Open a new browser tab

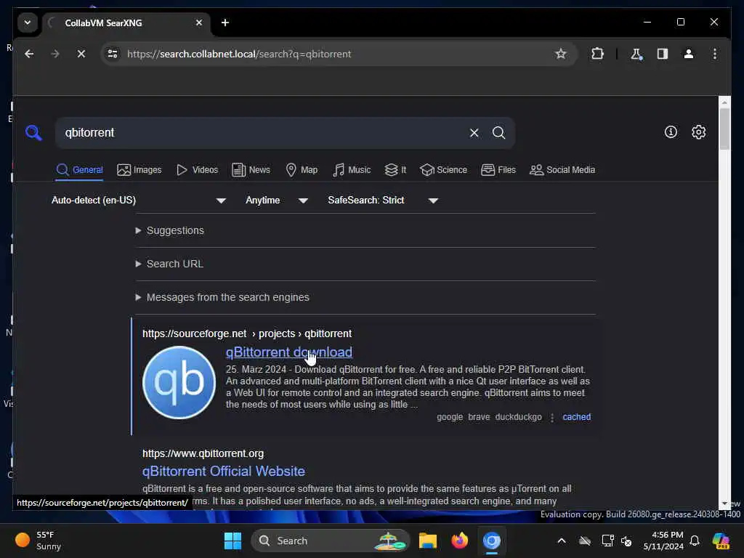[225, 23]
